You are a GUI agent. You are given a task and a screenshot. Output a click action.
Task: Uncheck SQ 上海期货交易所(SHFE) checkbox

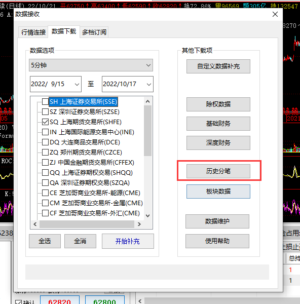[x=45, y=122]
